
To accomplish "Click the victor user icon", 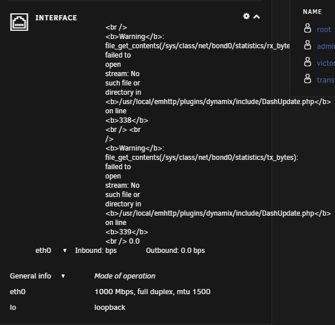I will click(308, 62).
